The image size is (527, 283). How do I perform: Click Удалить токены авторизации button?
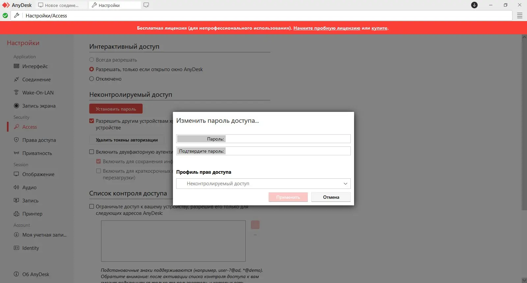pyautogui.click(x=127, y=140)
